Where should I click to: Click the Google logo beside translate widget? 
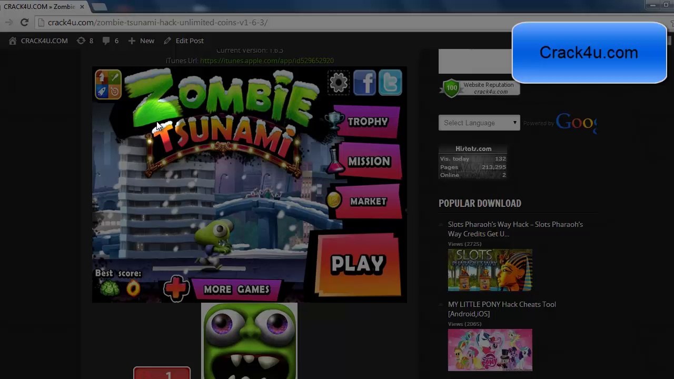[x=576, y=123]
